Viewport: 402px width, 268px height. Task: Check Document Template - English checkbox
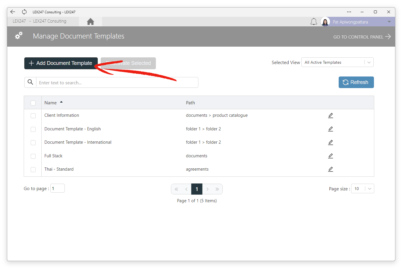(33, 129)
